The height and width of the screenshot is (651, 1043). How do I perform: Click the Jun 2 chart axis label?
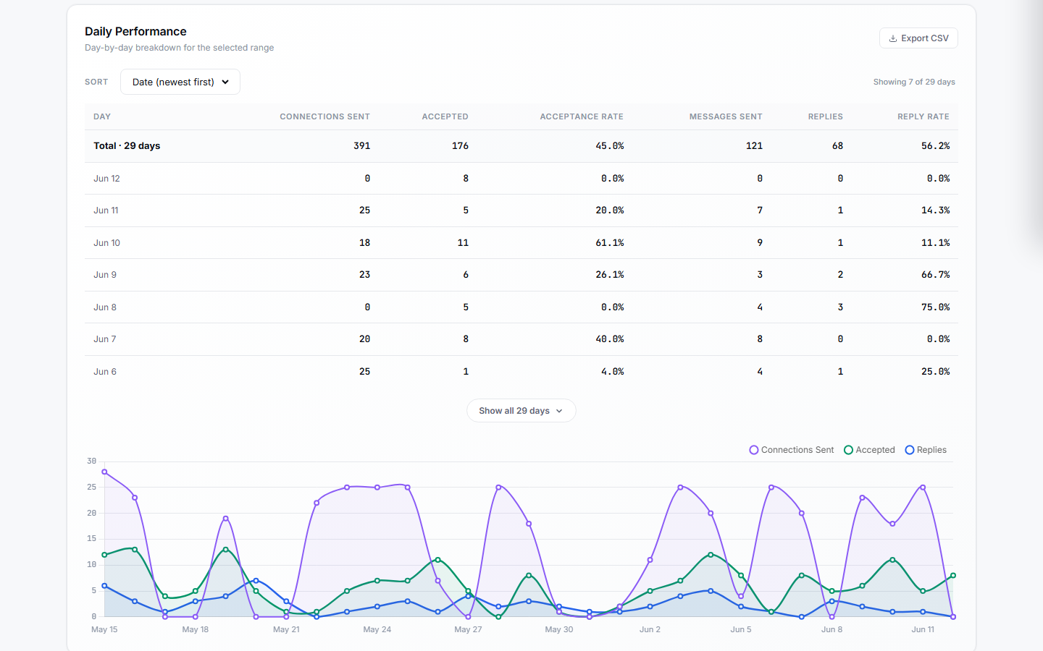point(650,630)
